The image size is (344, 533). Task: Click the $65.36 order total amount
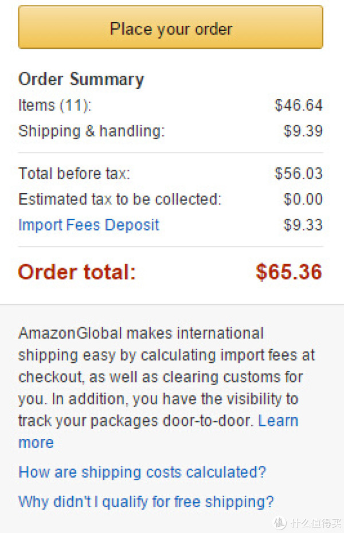point(288,272)
